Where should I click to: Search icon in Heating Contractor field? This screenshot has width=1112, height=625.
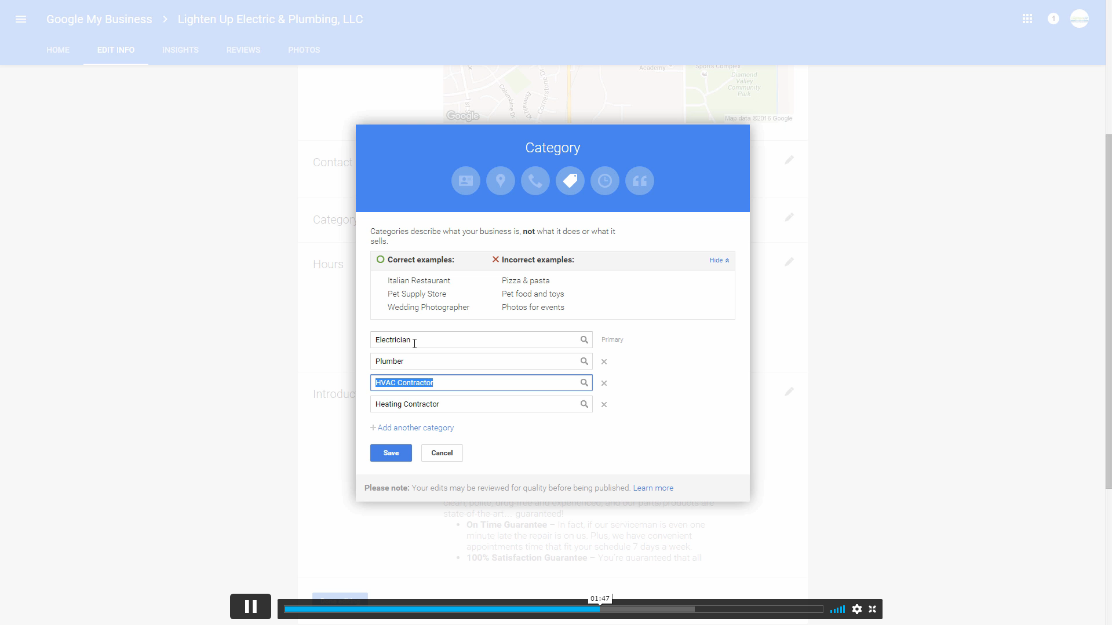point(584,404)
